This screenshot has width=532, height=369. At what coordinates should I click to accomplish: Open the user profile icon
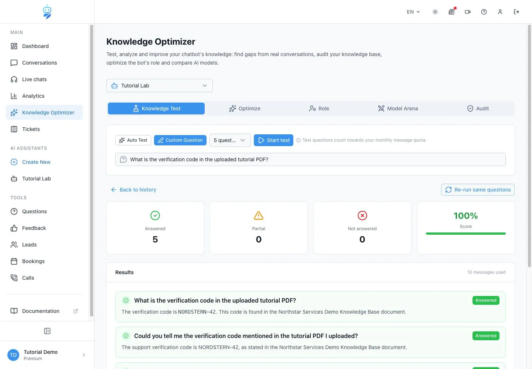coord(500,12)
